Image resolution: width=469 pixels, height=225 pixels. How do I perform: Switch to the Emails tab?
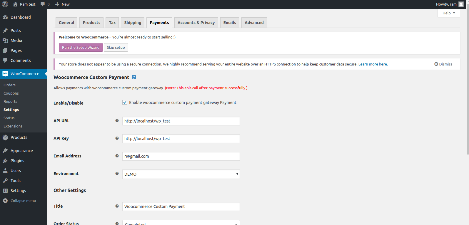click(230, 23)
